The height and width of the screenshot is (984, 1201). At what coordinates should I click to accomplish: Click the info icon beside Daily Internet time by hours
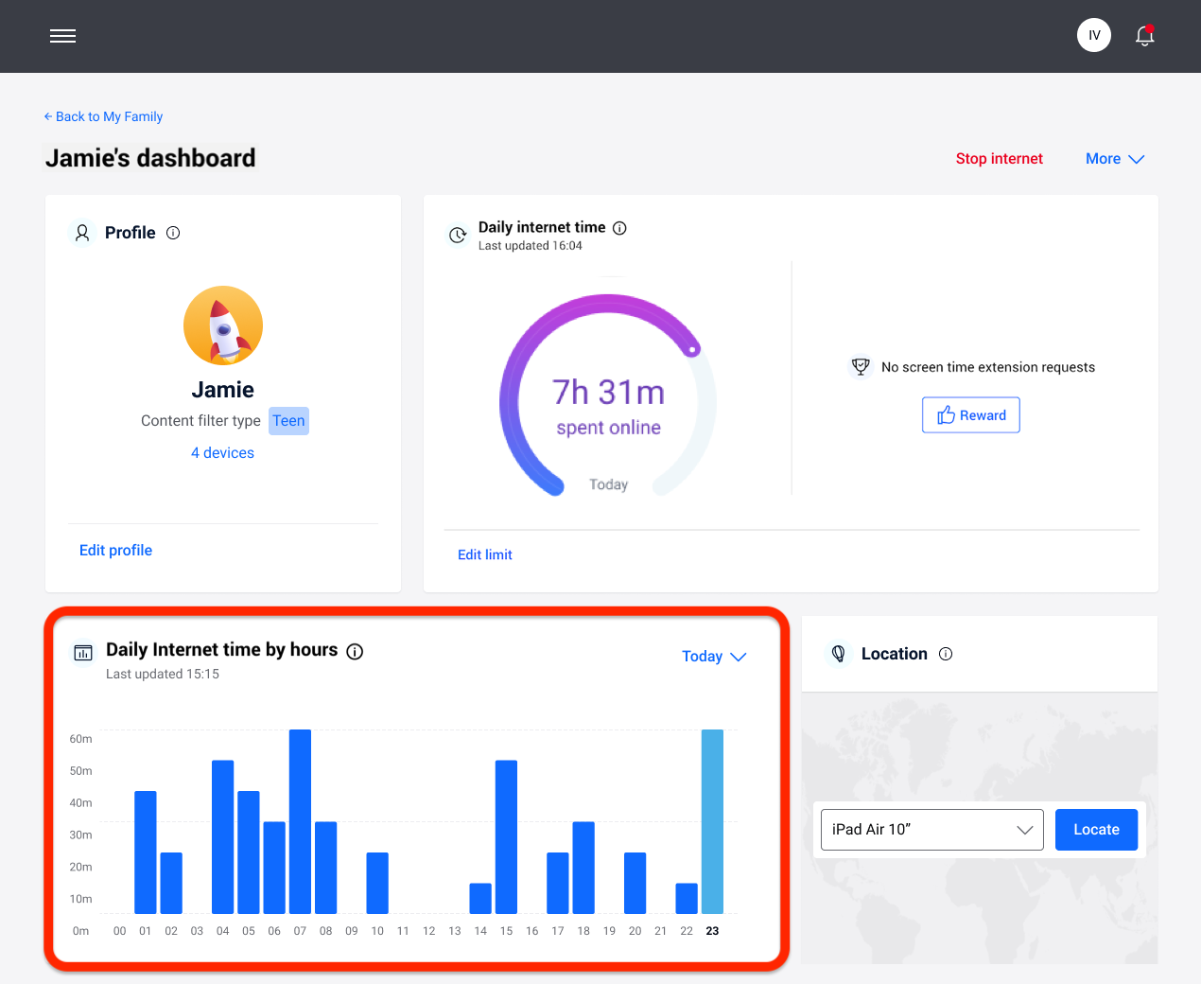355,650
